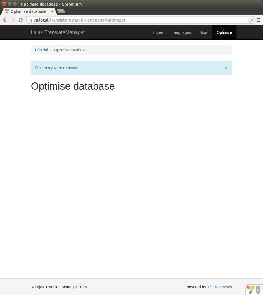Open a new browser tab
The width and height of the screenshot is (263, 295).
[x=61, y=11]
